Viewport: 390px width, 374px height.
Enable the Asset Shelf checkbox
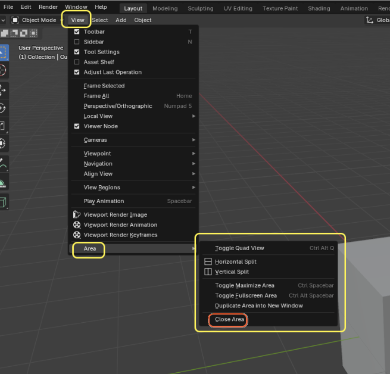[x=77, y=62]
